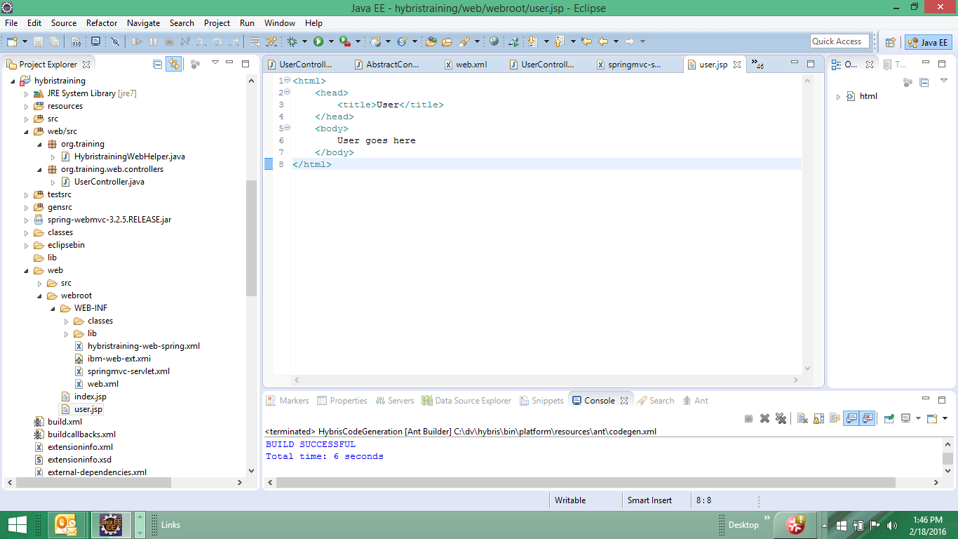This screenshot has width=958, height=539.
Task: Expand the testsrc node in Project Explorer
Action: [26, 194]
